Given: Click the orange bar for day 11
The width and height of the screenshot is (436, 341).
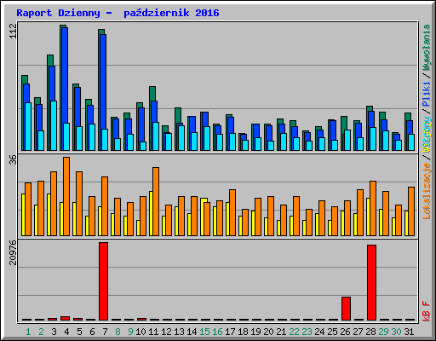Looking at the screenshot, I should [156, 201].
